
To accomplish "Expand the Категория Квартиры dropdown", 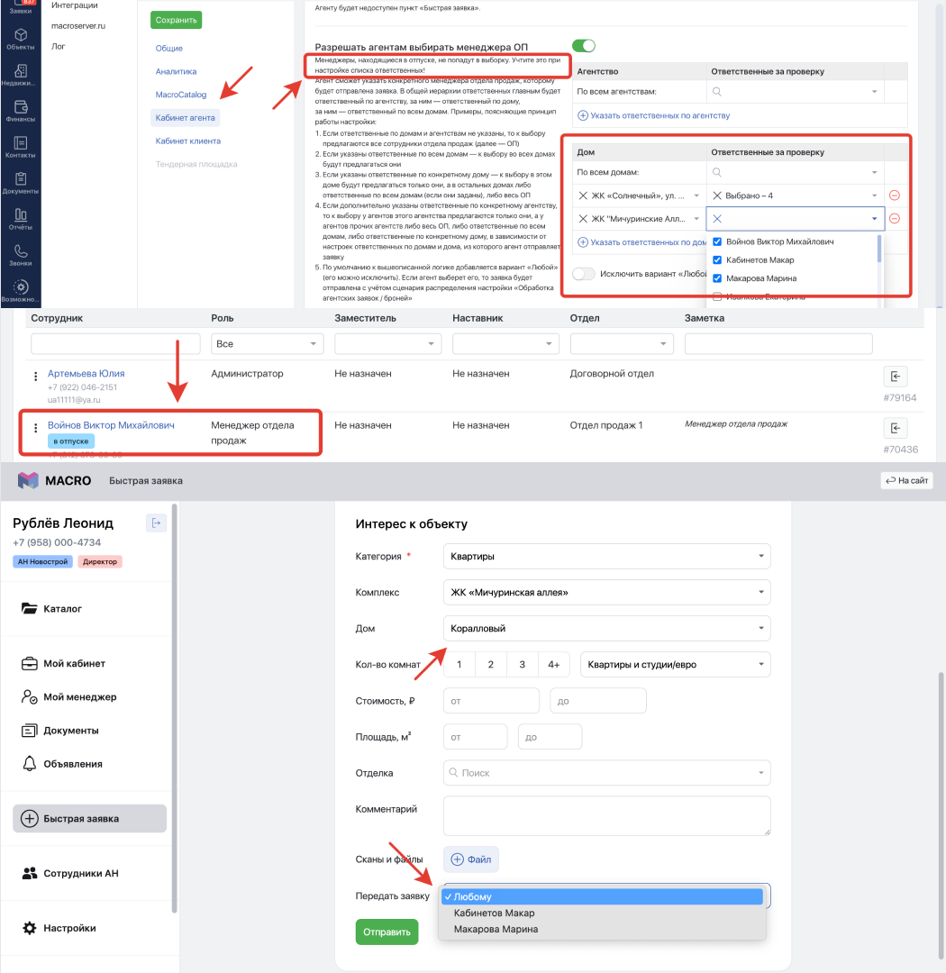I will pos(606,556).
